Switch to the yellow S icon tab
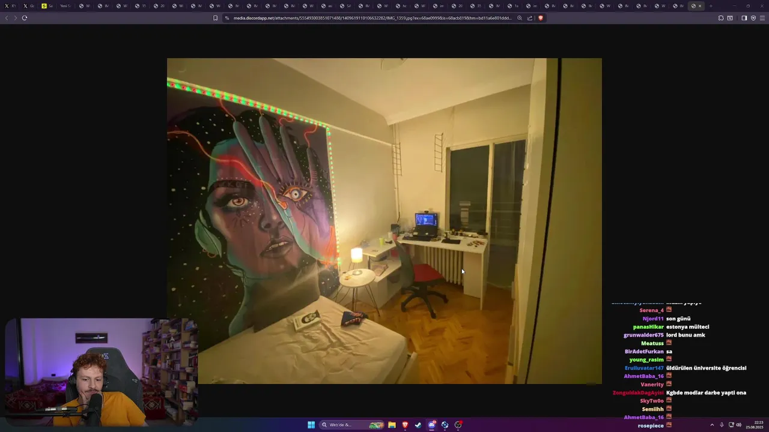This screenshot has width=769, height=432. (47, 6)
